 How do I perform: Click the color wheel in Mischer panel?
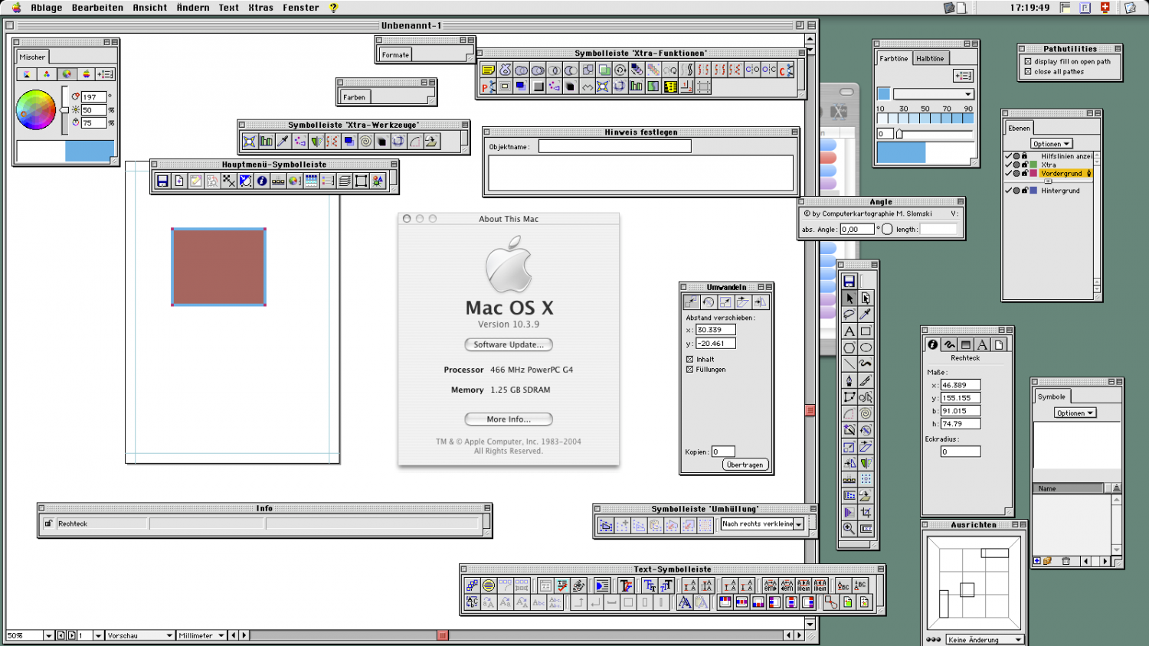coord(35,109)
